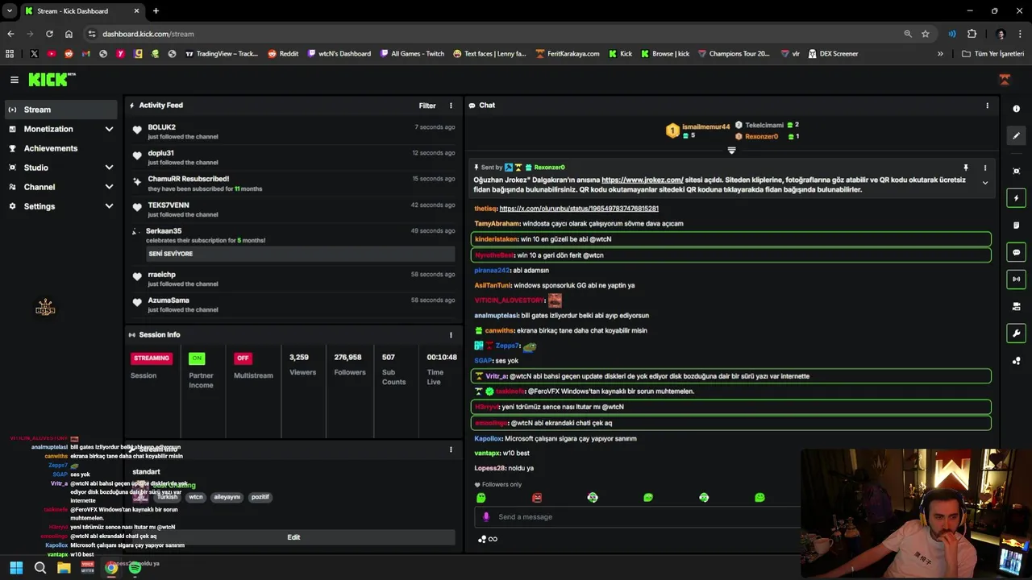Open Session Info three-dot options menu
Viewport: 1032px width, 580px height.
(451, 335)
